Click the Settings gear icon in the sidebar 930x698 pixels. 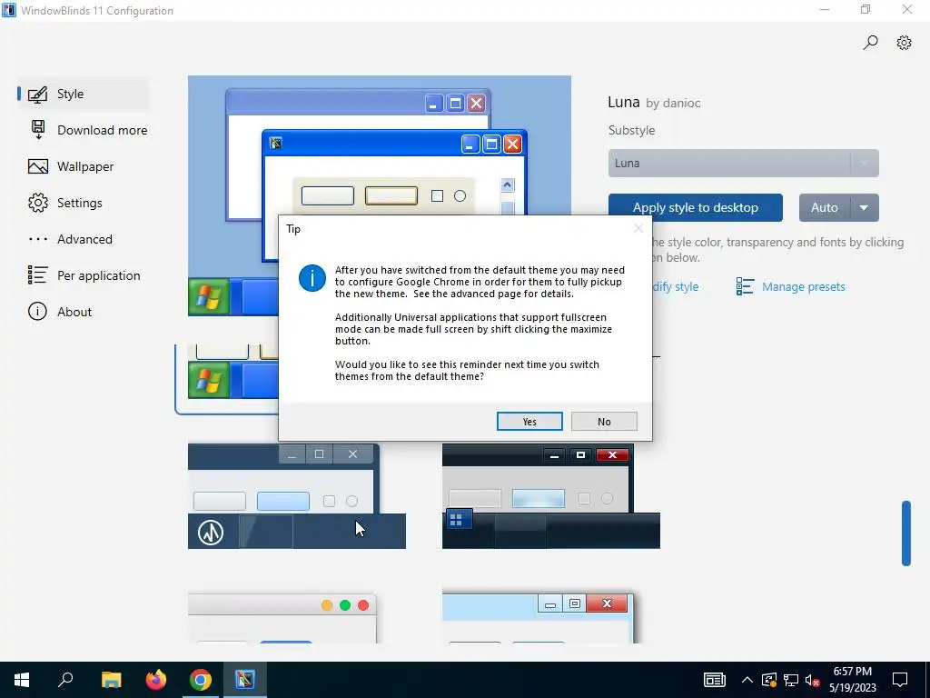pos(38,203)
